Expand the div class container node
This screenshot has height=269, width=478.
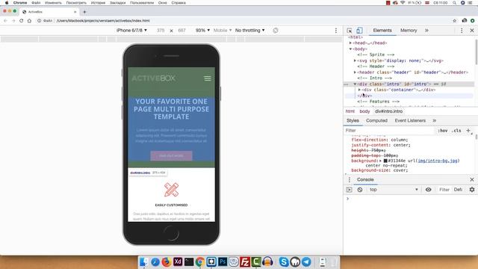point(359,90)
